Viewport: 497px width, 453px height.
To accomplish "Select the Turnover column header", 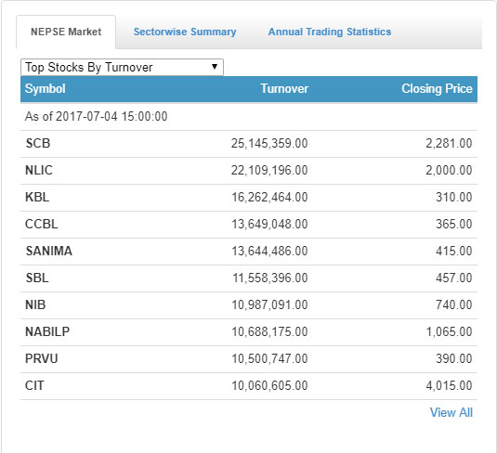I will tap(284, 89).
